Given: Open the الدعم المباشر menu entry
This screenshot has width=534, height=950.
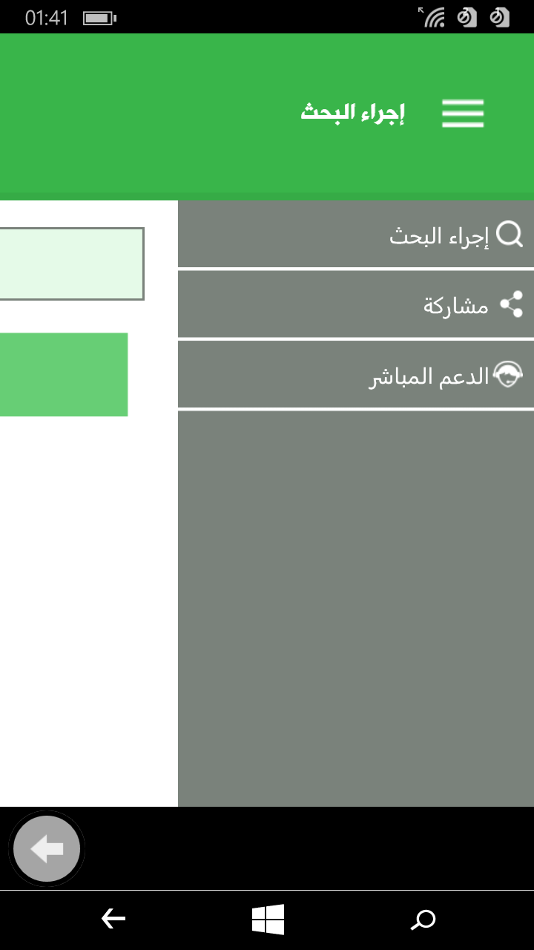Looking at the screenshot, I should [356, 375].
